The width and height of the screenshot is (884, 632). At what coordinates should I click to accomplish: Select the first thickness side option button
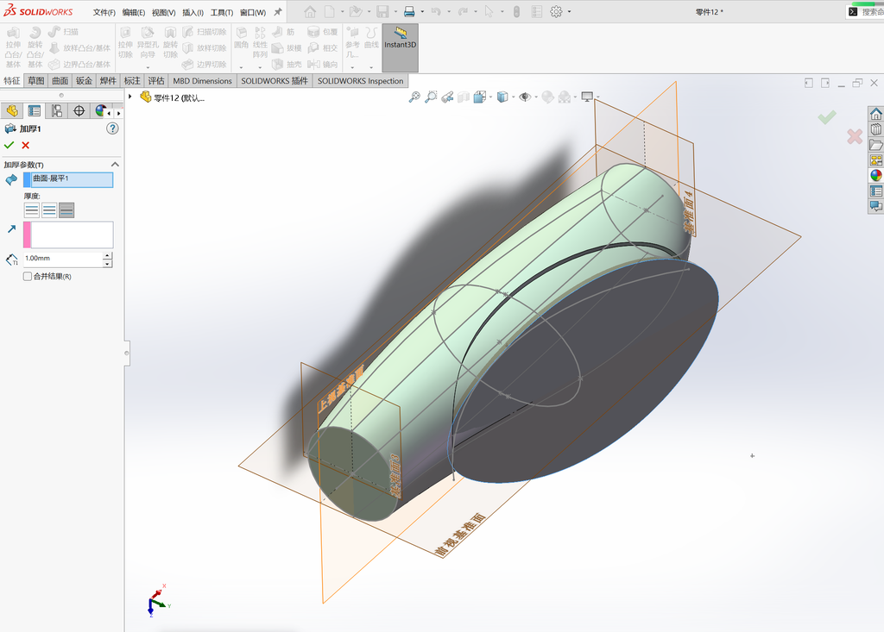pos(32,210)
